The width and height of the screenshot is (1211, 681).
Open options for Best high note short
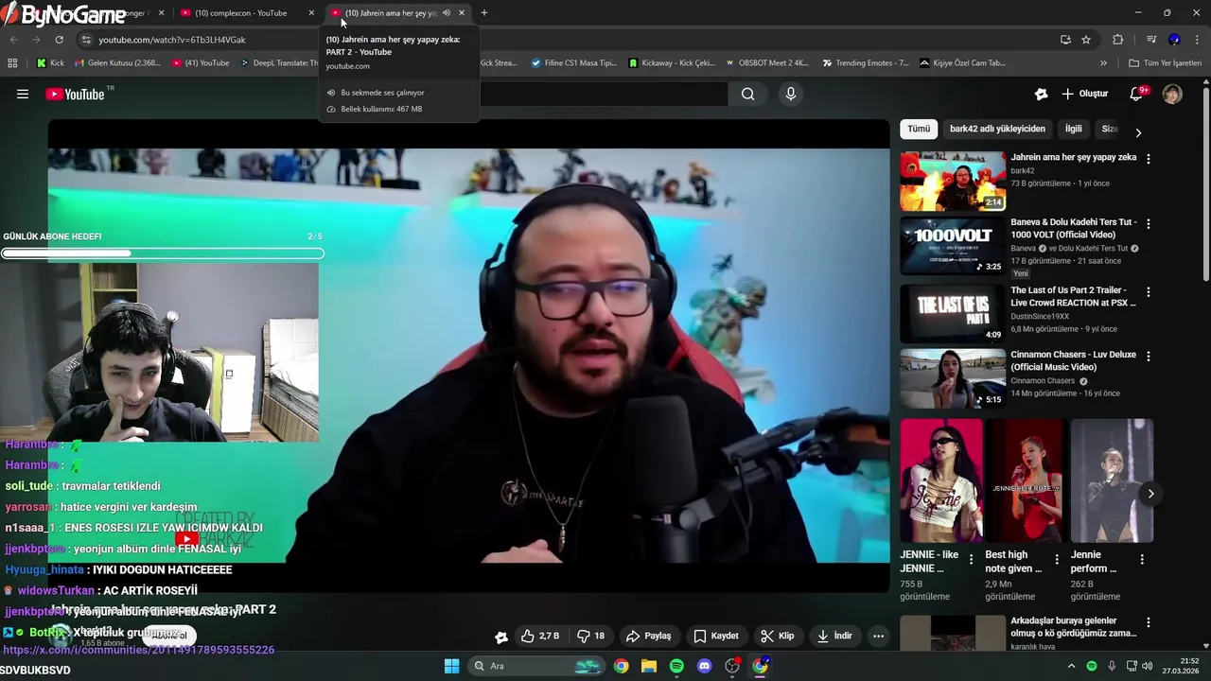(1056, 560)
